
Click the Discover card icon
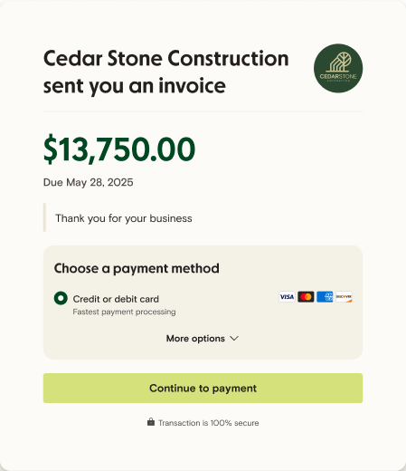344,297
